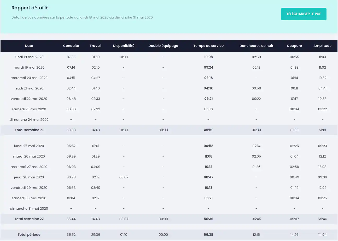Click service time 11:08 on mardi 26 mai

click(x=208, y=156)
